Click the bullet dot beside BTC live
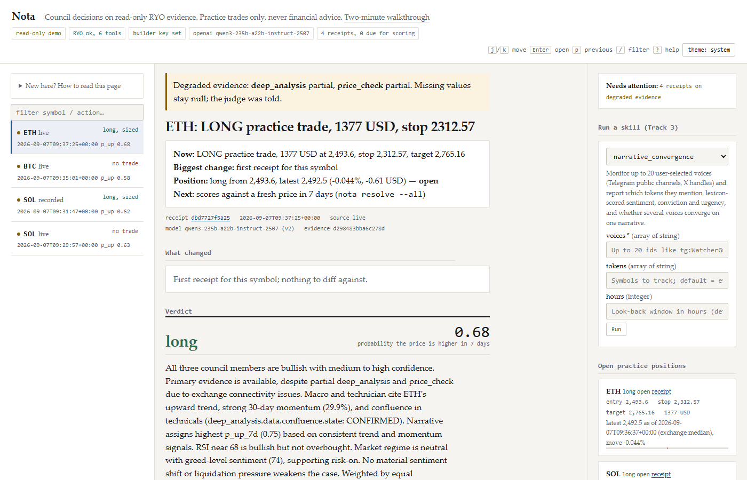 pos(19,166)
